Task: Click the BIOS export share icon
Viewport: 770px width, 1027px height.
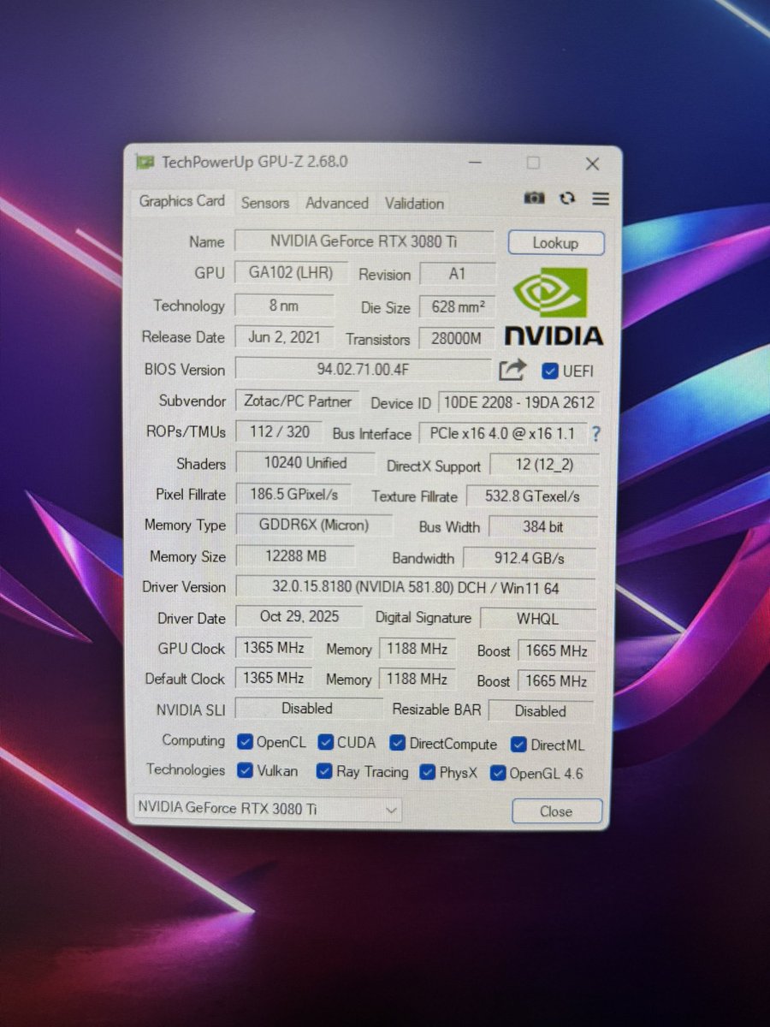Action: [512, 371]
